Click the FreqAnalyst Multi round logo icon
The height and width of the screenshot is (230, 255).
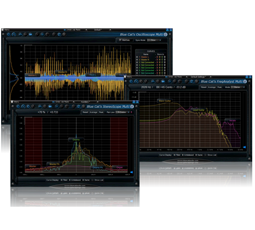tap(245, 81)
